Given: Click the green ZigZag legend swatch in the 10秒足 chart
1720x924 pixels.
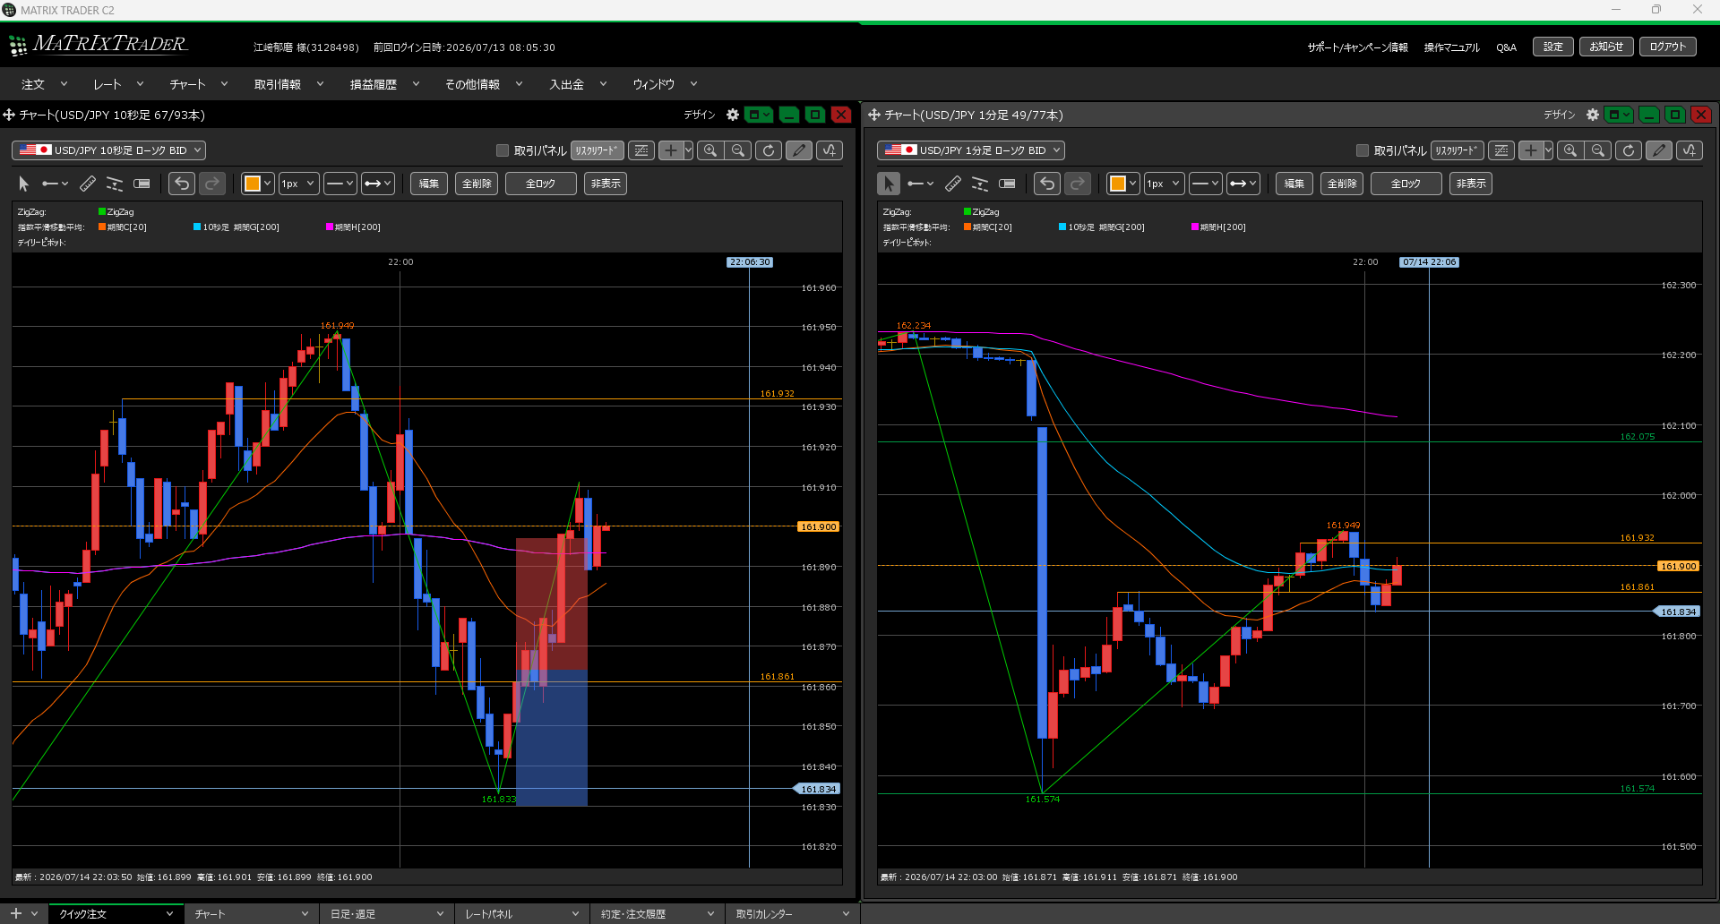Looking at the screenshot, I should click(x=102, y=212).
